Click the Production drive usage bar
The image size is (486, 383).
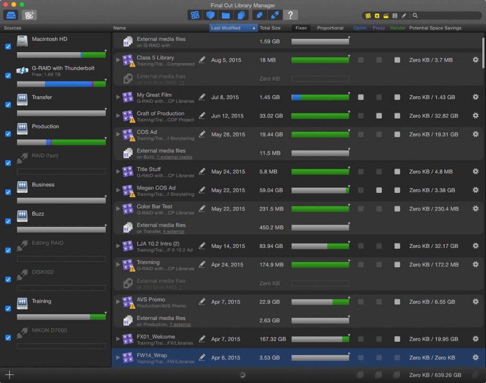[x=61, y=142]
